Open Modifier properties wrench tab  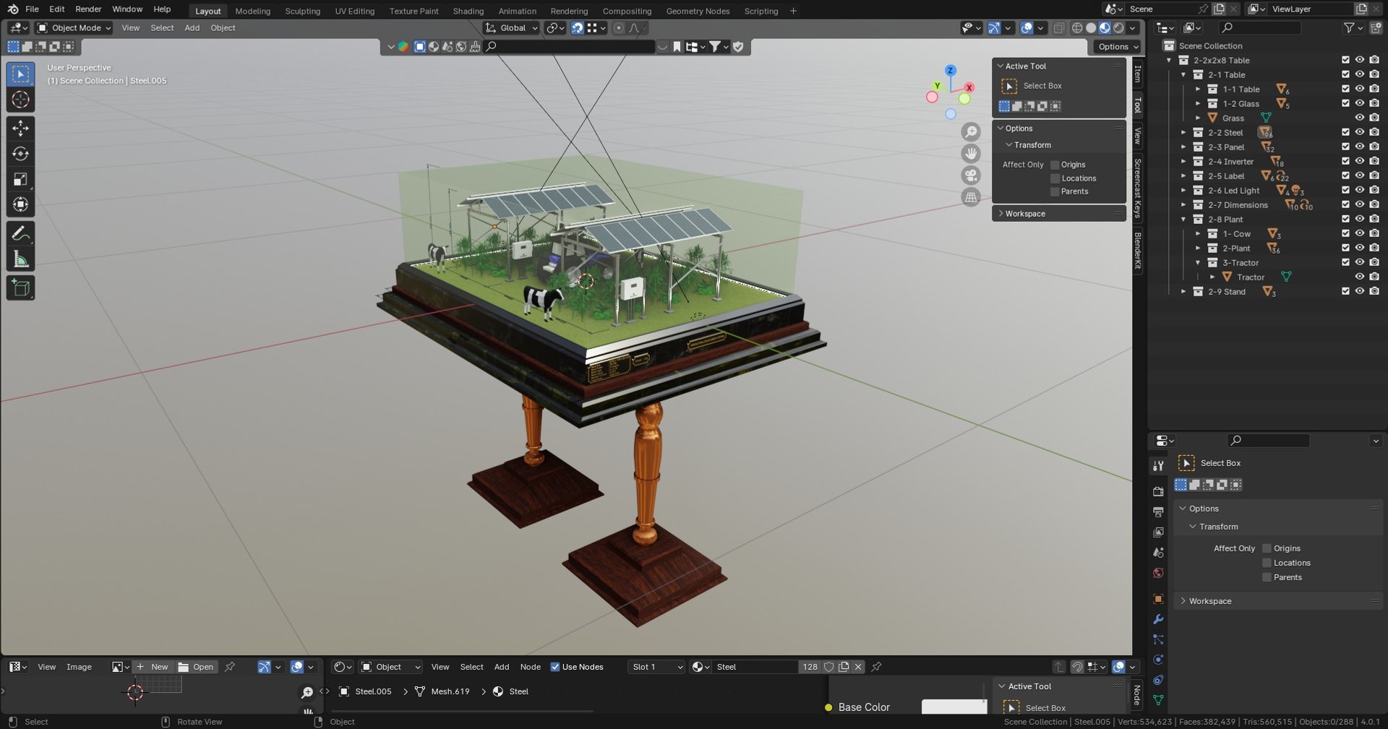pos(1158,619)
